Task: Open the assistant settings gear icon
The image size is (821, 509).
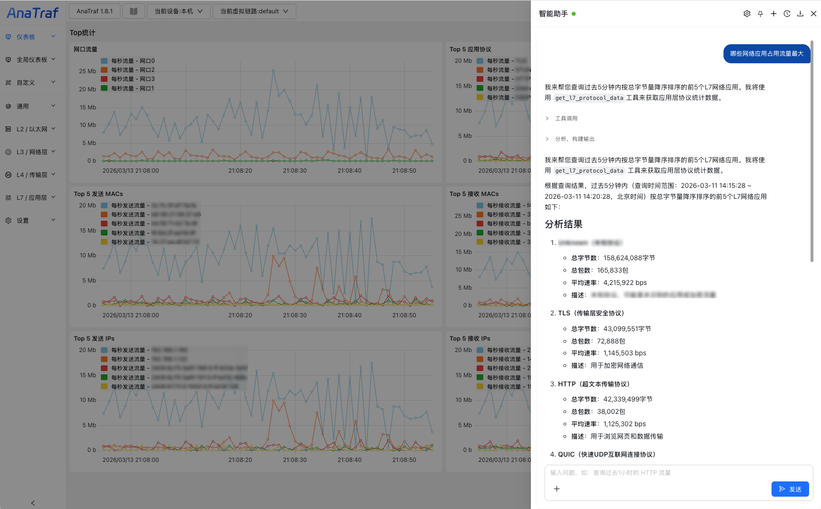Action: point(747,14)
